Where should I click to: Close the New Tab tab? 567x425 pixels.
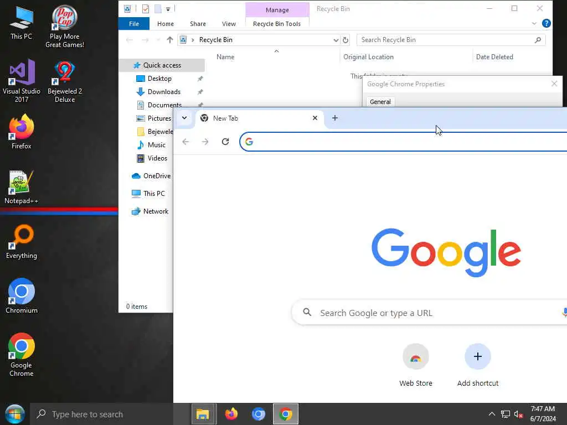point(315,118)
